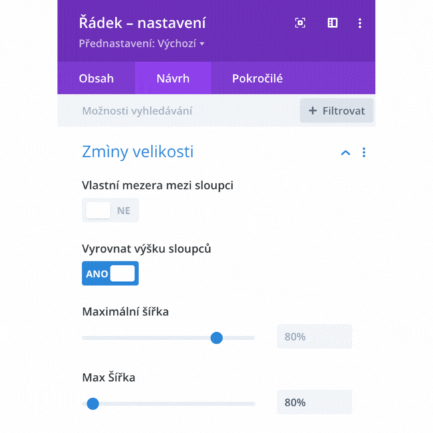Open the Přednastavení: Výchozí preset dropdown

pos(142,44)
